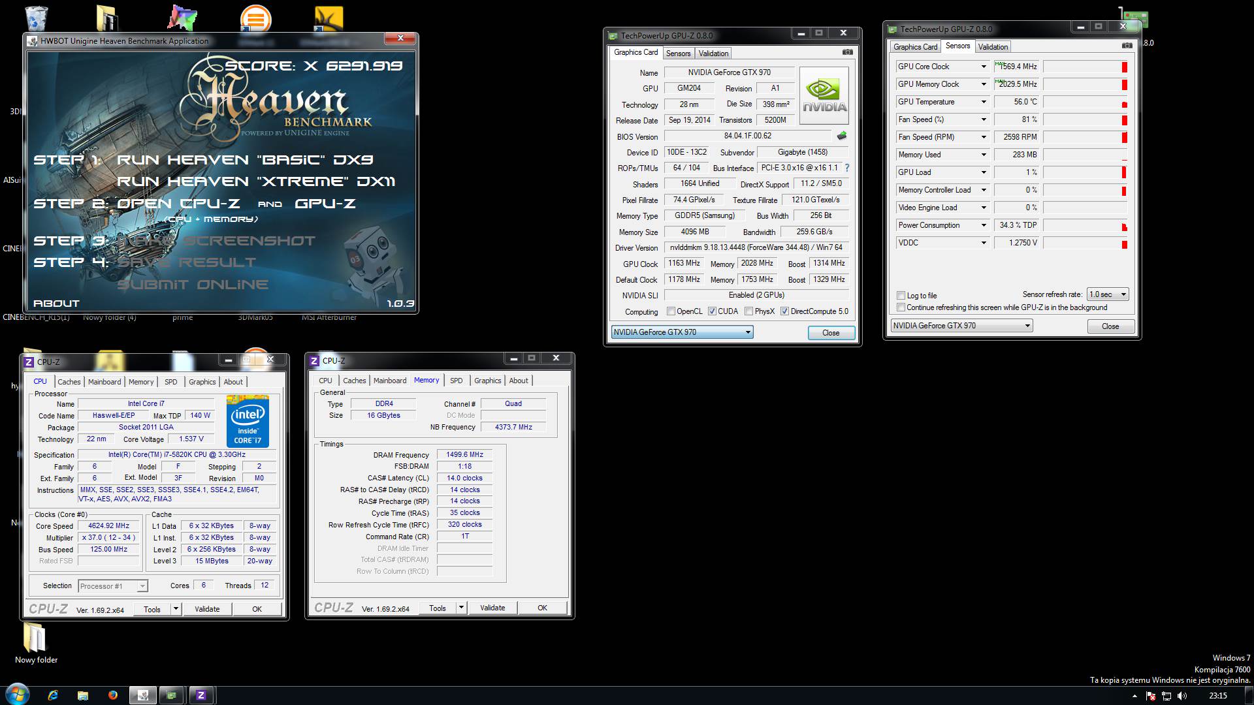Open Mainboard tab in left CPU-Z window
The width and height of the screenshot is (1254, 705).
coord(104,382)
